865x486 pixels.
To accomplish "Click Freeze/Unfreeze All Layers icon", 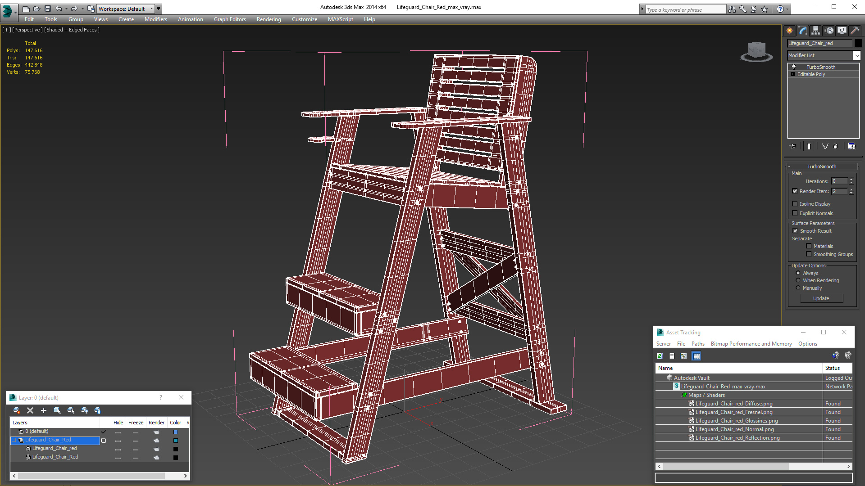I will coord(98,410).
